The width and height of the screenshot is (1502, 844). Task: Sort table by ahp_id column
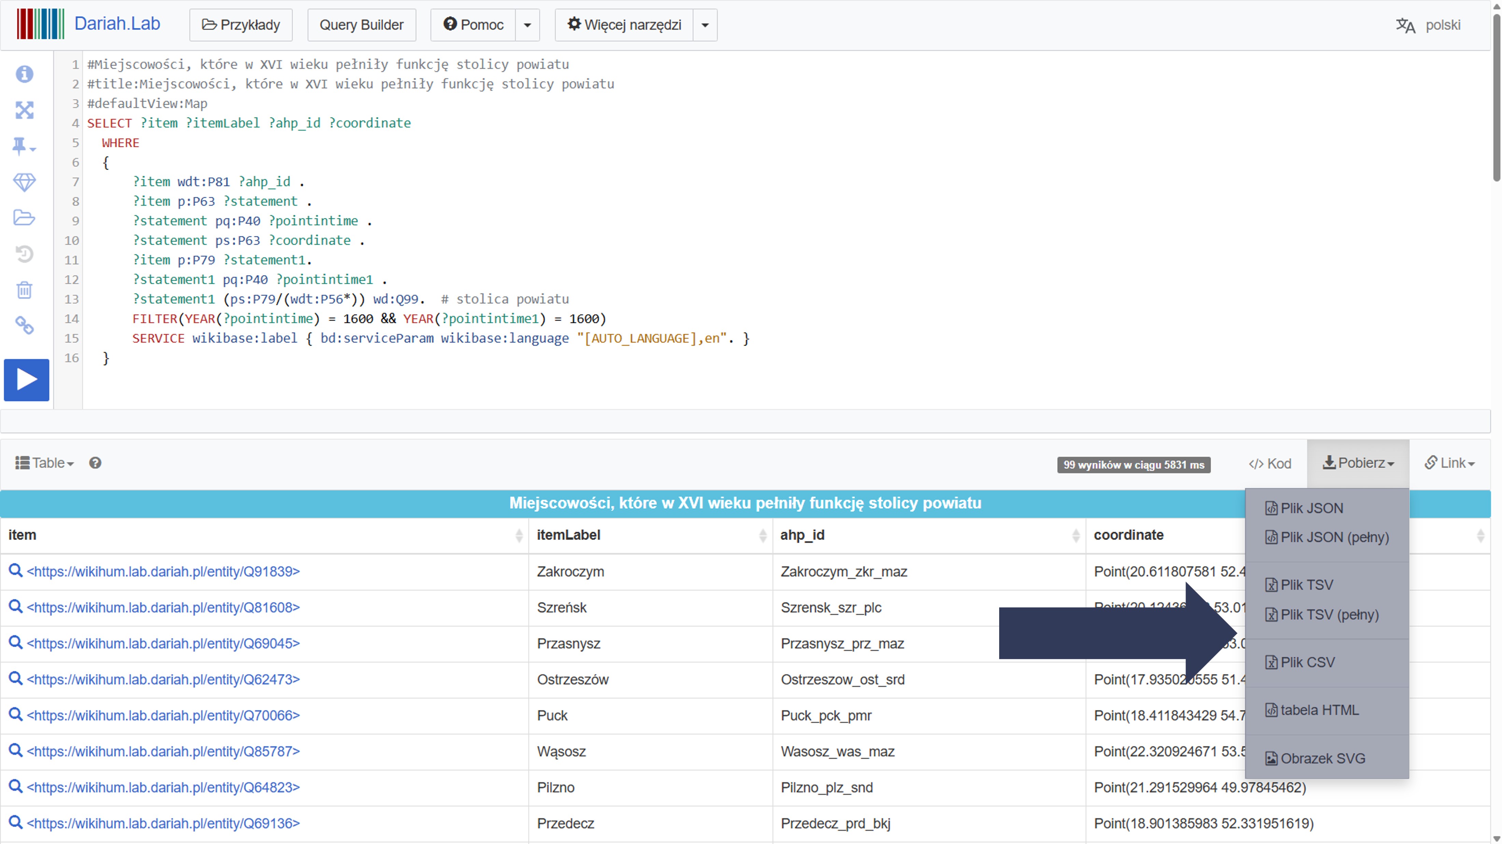1075,535
